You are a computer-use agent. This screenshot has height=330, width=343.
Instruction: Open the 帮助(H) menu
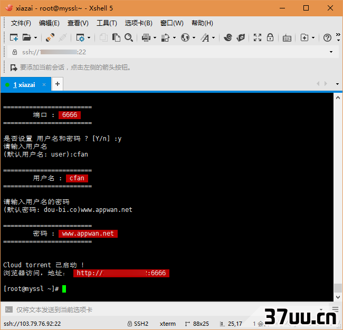[202, 23]
